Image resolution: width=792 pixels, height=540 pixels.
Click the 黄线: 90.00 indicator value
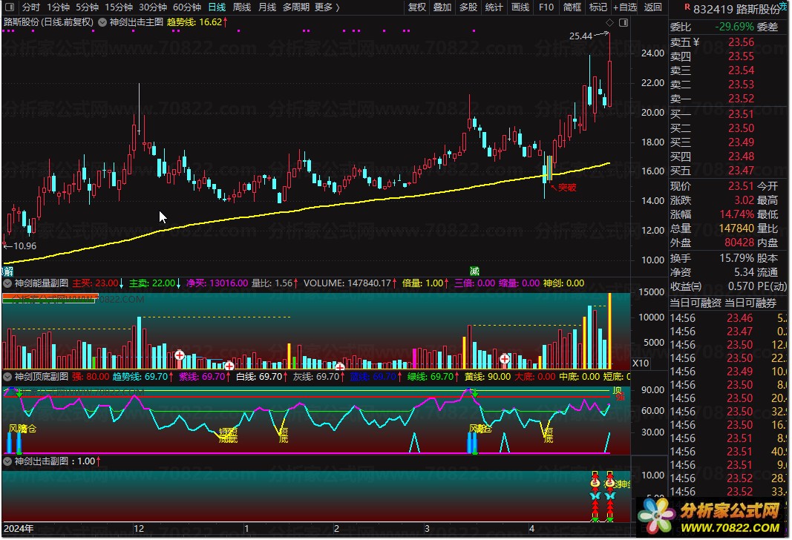click(x=488, y=377)
